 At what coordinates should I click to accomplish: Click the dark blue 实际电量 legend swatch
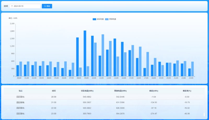[94, 19]
